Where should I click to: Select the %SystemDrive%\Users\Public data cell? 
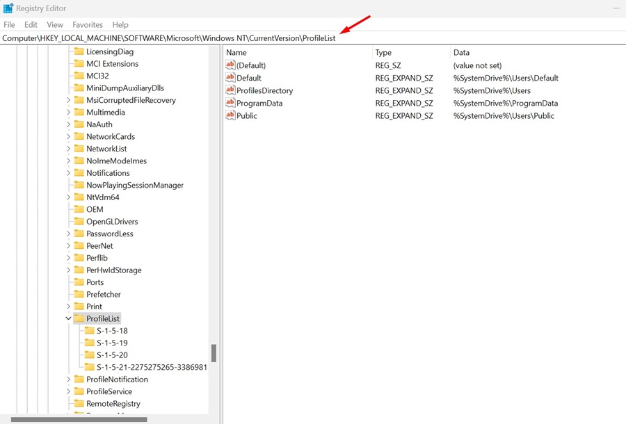[504, 115]
